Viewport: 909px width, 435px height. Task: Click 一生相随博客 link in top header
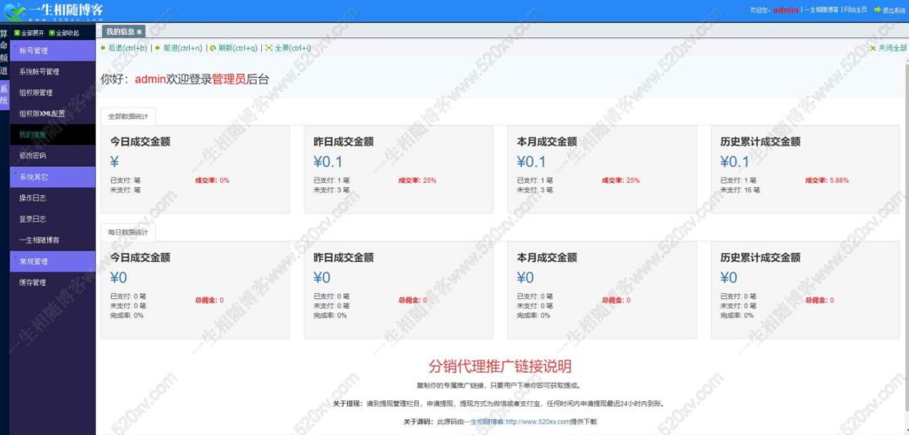(x=821, y=10)
